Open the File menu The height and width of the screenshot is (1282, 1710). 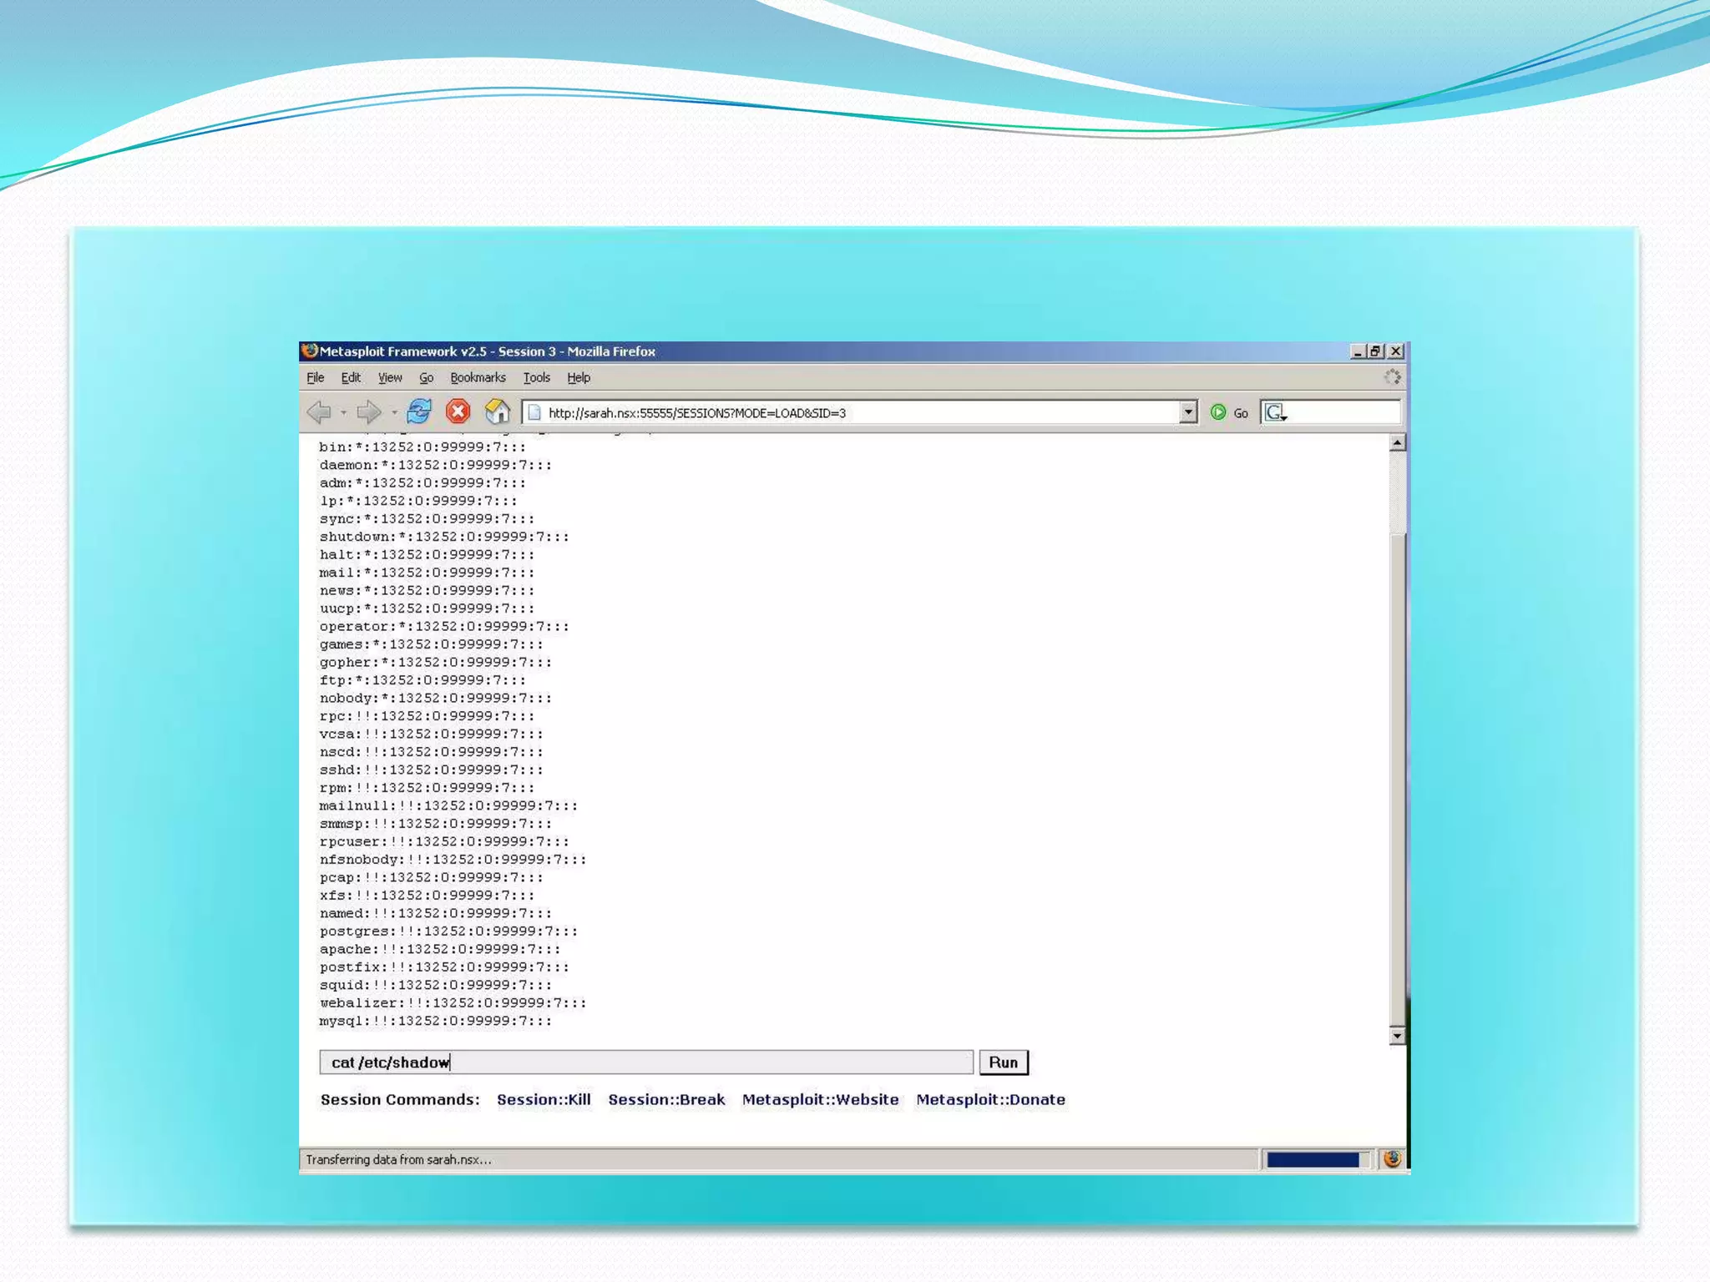315,377
